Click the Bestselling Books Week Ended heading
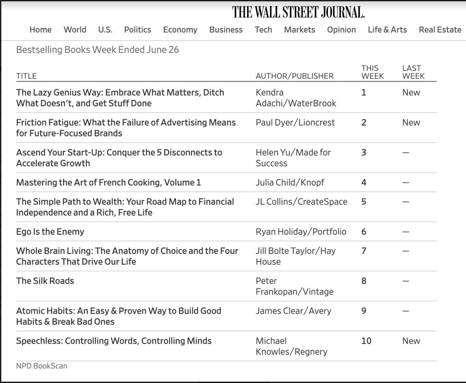Viewport: 466px width, 383px height. tap(97, 50)
